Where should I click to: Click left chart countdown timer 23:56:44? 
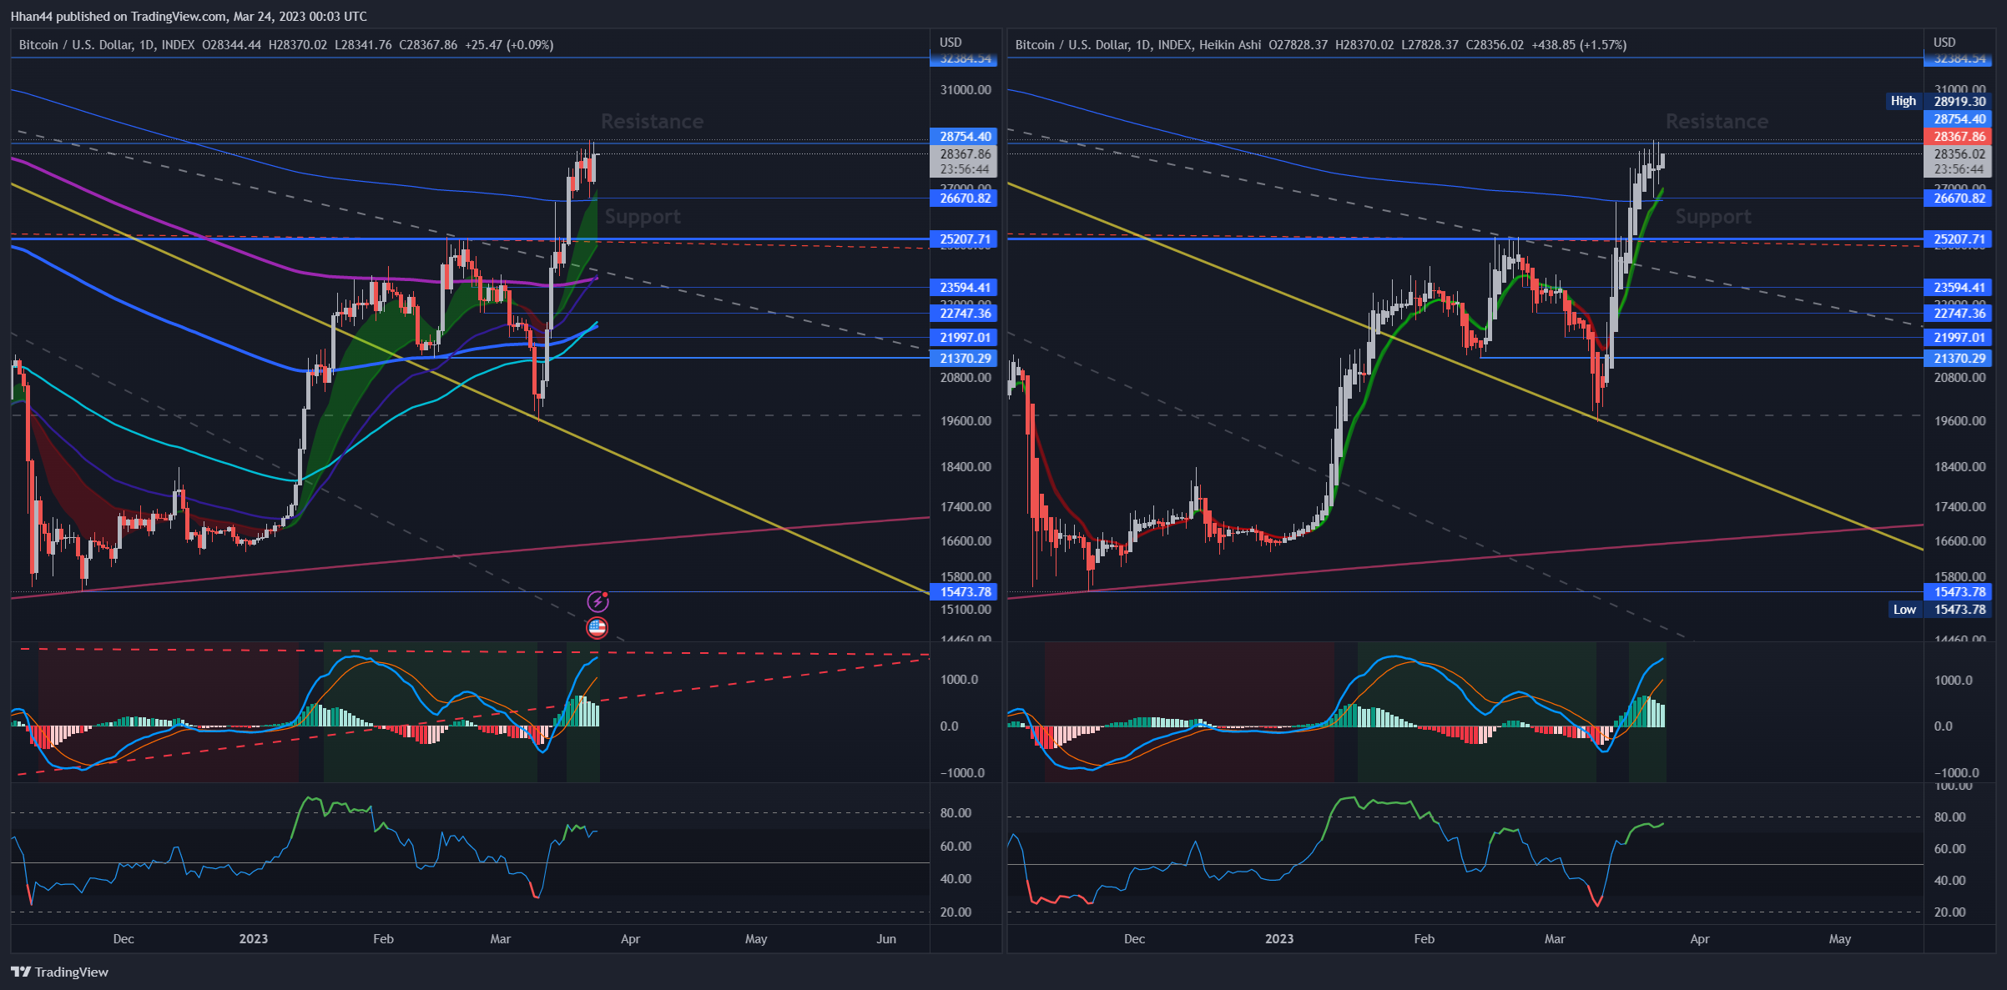(x=966, y=169)
